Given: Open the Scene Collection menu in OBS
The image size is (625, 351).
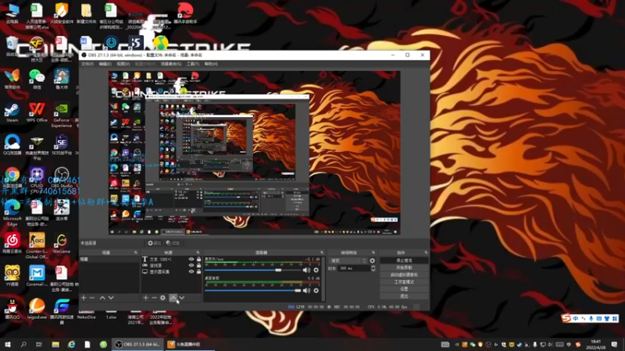Looking at the screenshot, I should [x=171, y=64].
